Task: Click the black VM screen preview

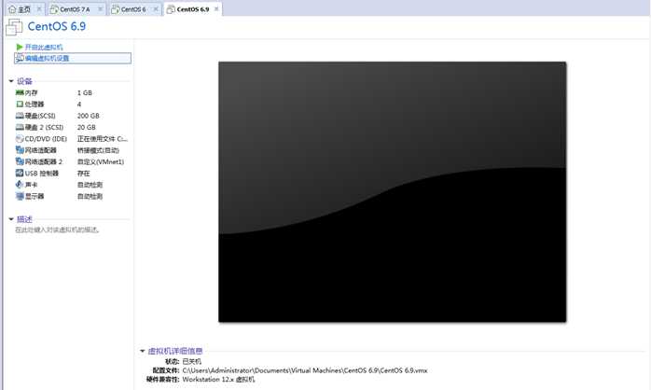Action: pos(393,191)
